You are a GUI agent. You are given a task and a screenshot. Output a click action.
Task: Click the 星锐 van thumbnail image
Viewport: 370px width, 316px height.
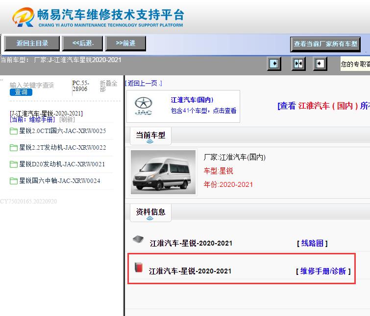[x=163, y=172]
